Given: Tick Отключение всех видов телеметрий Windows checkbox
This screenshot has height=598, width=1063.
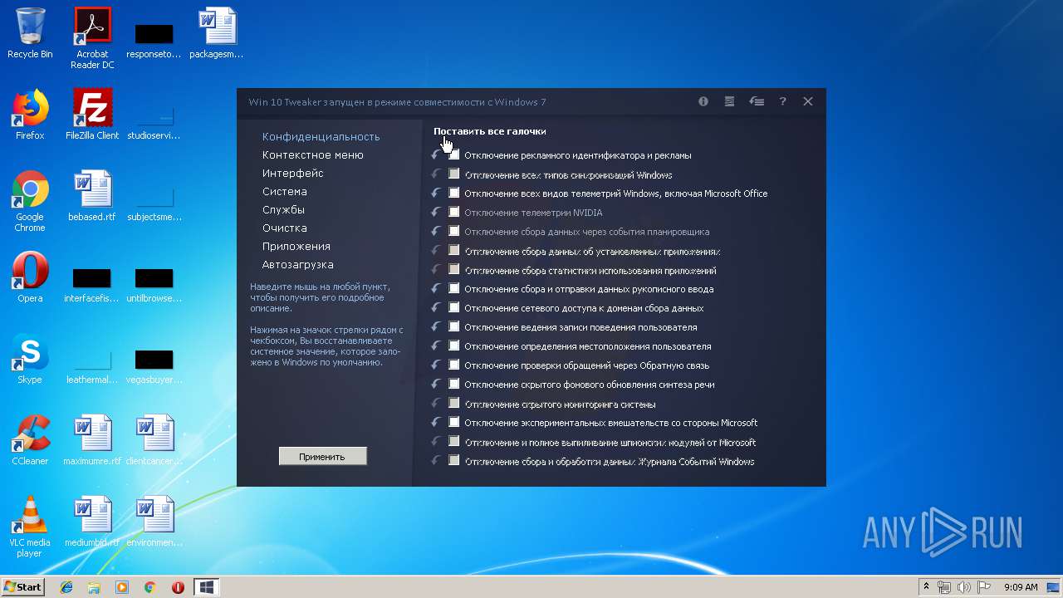Looking at the screenshot, I should point(454,193).
